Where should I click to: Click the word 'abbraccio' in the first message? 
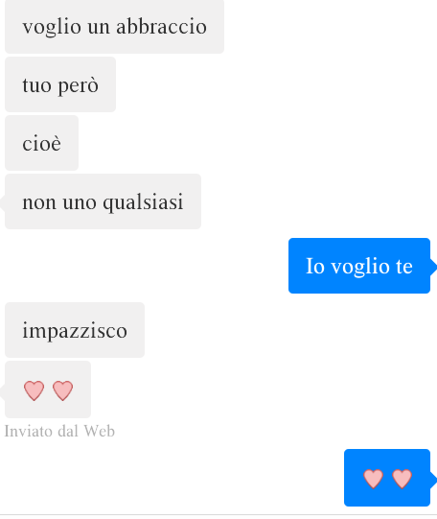tap(162, 27)
